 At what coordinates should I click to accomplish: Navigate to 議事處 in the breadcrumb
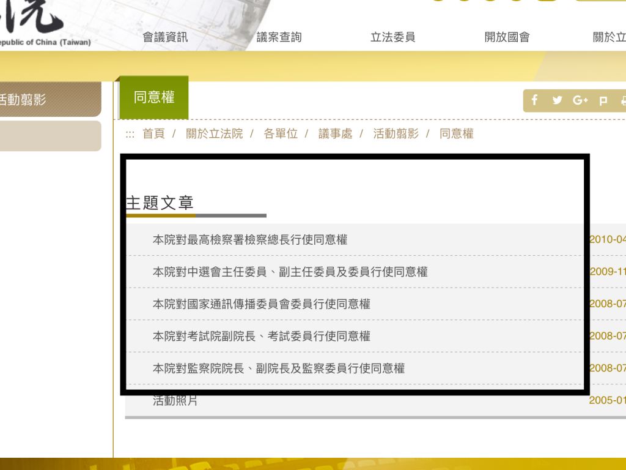point(335,133)
